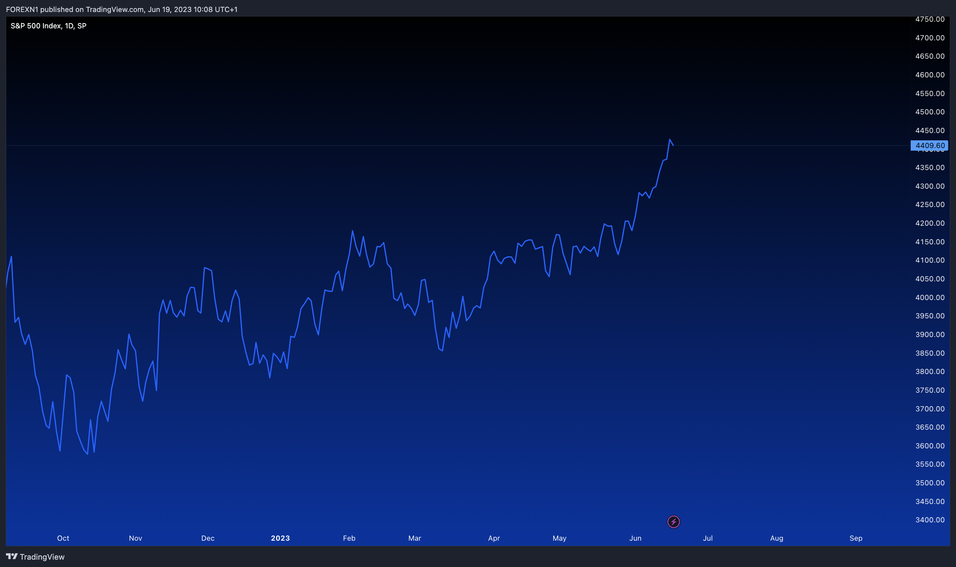Click the Sep label on time axis
Image resolution: width=956 pixels, height=567 pixels.
pyautogui.click(x=856, y=538)
